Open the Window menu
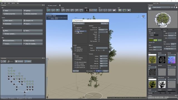 [13, 3]
